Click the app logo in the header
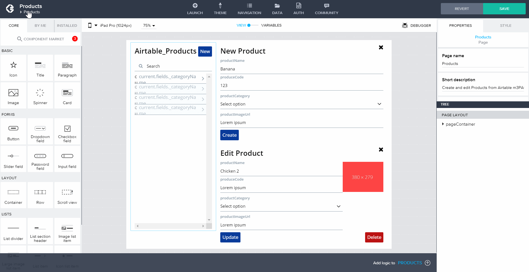The width and height of the screenshot is (529, 272). (x=10, y=9)
